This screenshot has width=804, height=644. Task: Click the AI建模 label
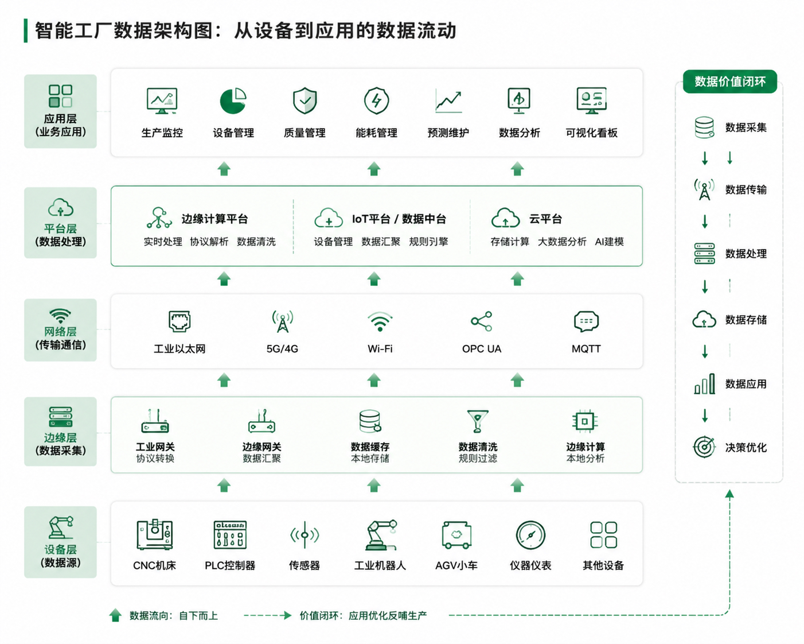click(x=609, y=242)
